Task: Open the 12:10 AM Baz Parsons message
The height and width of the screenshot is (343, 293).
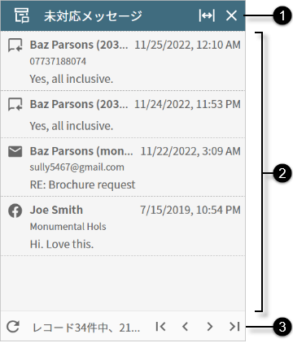Action: [x=123, y=61]
